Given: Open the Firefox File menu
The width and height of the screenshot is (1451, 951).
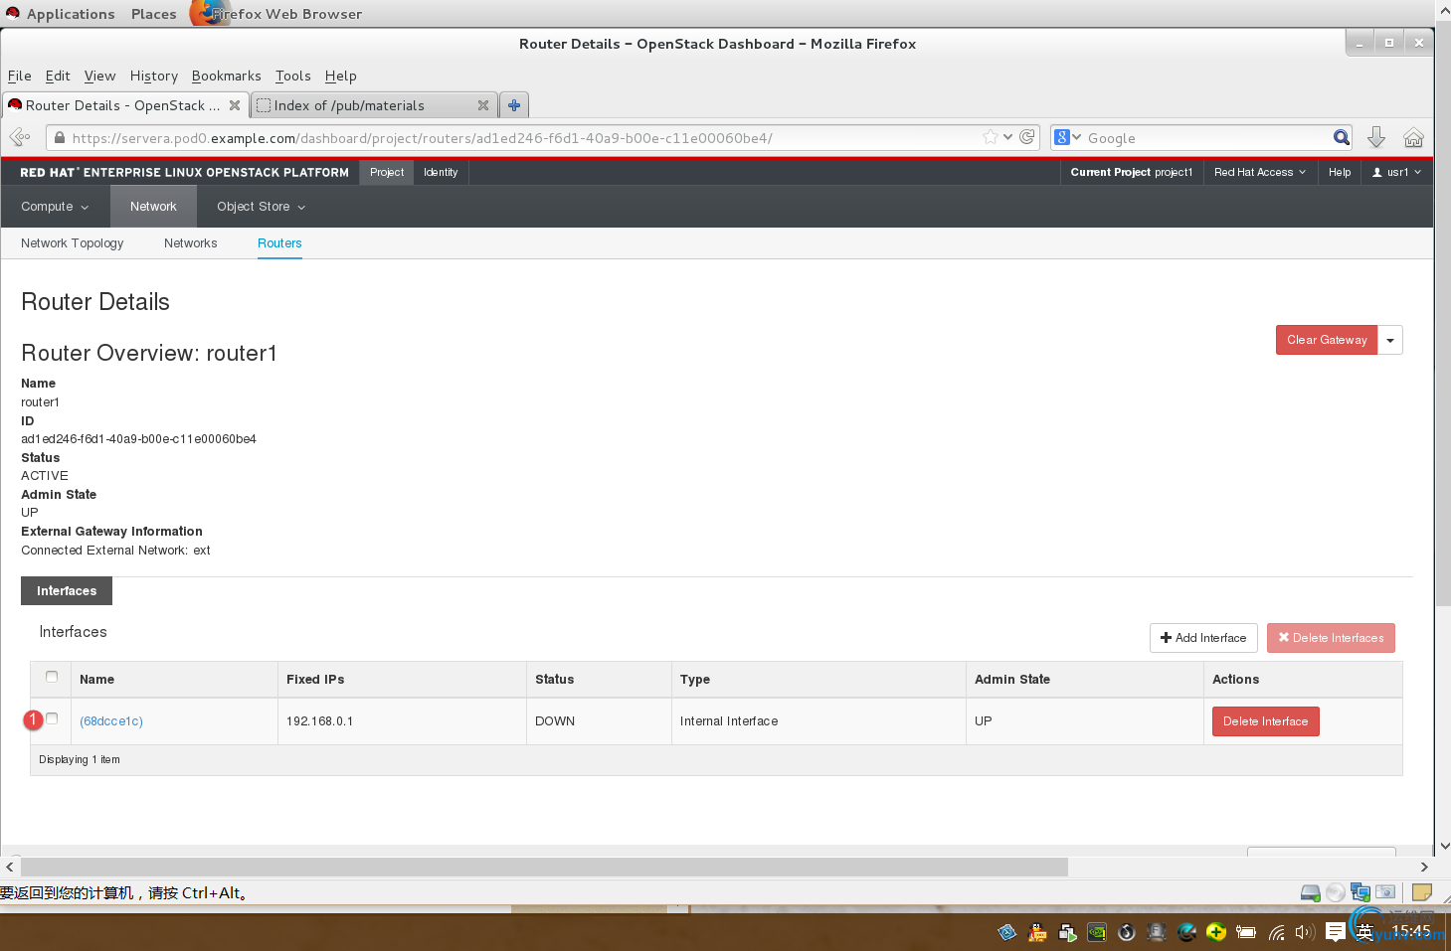Looking at the screenshot, I should point(20,76).
